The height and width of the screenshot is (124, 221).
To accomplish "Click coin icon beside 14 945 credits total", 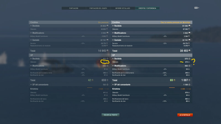I will tap(107, 51).
